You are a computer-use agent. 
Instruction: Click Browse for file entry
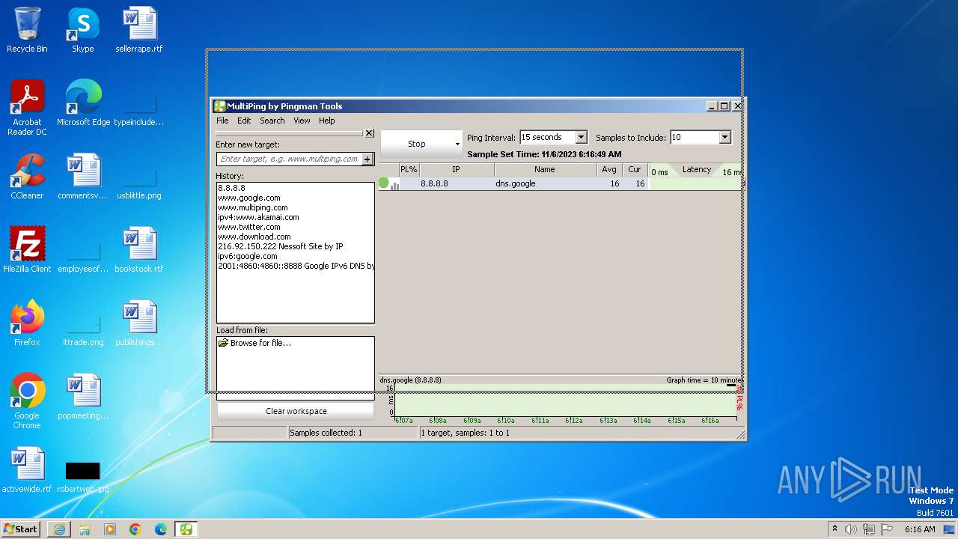[260, 343]
